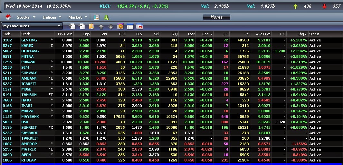Select the HUAYANG stock name
The width and height of the screenshot is (343, 165).
30,51
